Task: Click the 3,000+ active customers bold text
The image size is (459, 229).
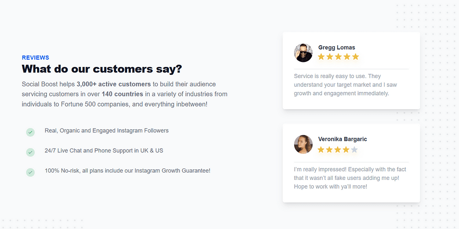Action: click(x=113, y=84)
